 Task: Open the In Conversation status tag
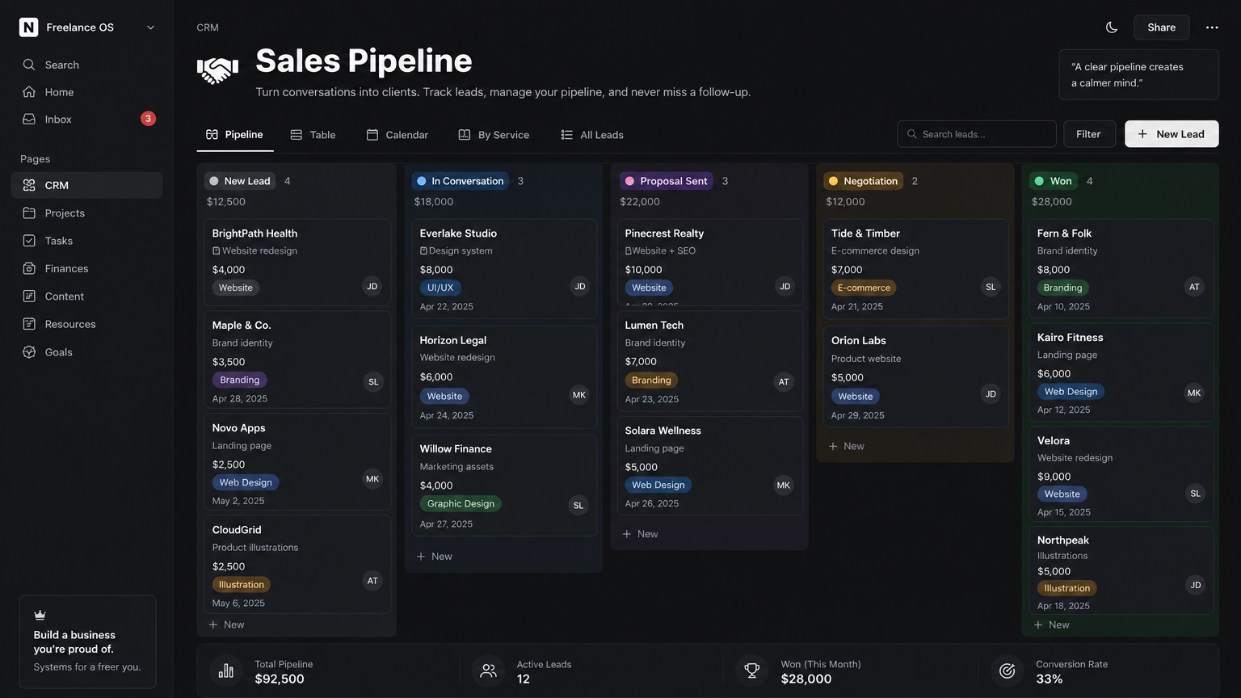[461, 181]
